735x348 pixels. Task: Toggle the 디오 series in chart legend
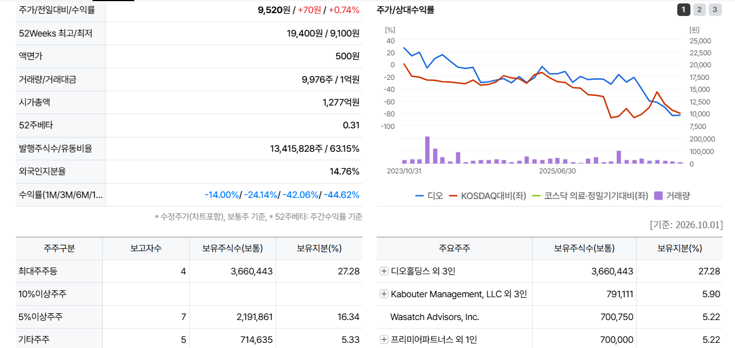pyautogui.click(x=429, y=196)
